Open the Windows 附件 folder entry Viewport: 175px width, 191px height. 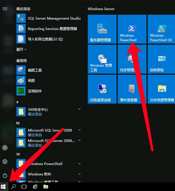tap(49, 174)
